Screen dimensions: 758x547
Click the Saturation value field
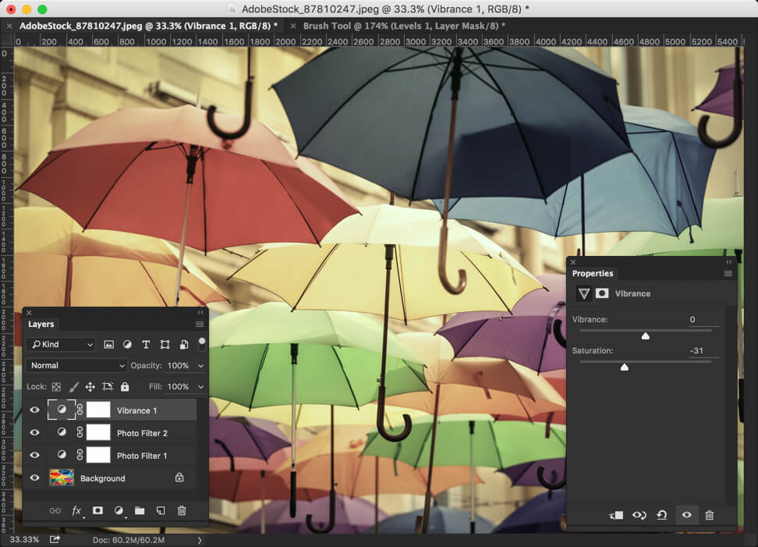(x=703, y=351)
